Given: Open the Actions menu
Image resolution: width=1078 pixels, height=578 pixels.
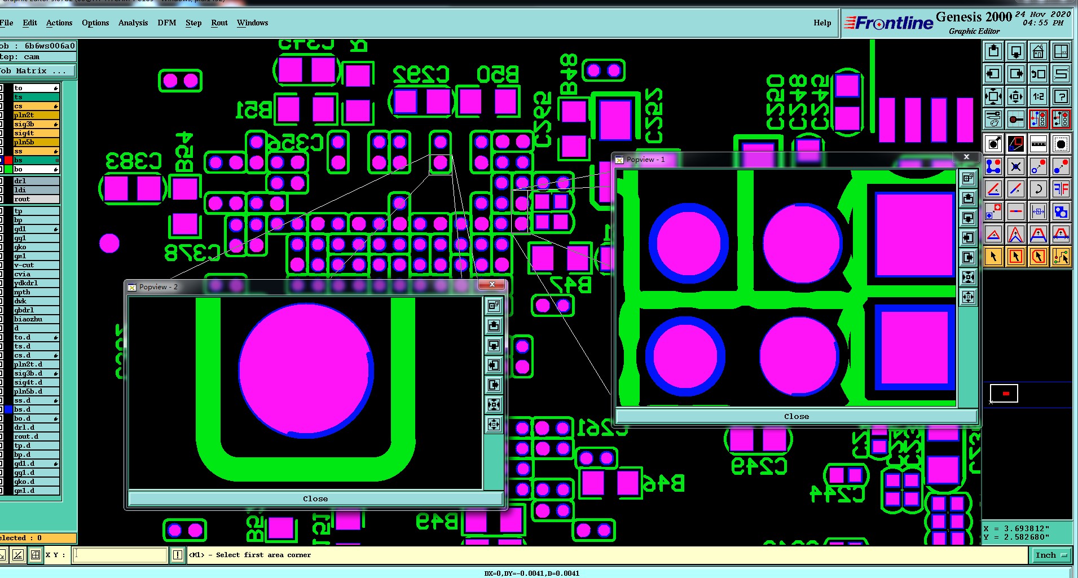Looking at the screenshot, I should pos(59,23).
